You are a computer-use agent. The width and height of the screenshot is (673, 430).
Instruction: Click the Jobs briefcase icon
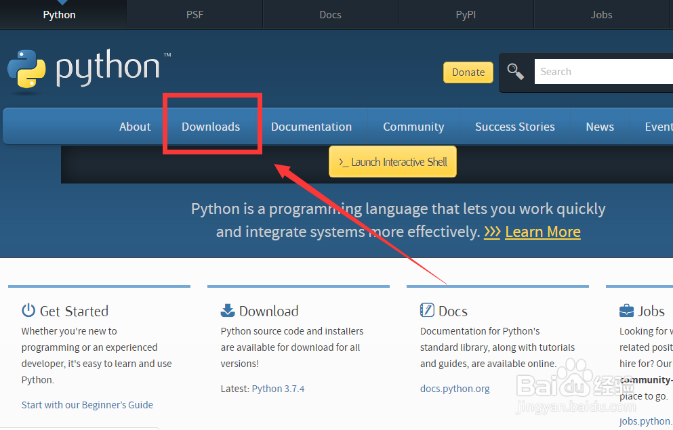(x=627, y=311)
